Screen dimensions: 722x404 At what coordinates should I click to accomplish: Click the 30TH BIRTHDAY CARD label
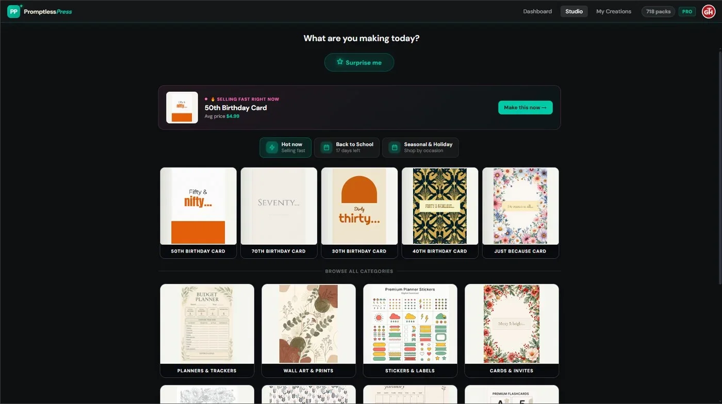pos(359,251)
